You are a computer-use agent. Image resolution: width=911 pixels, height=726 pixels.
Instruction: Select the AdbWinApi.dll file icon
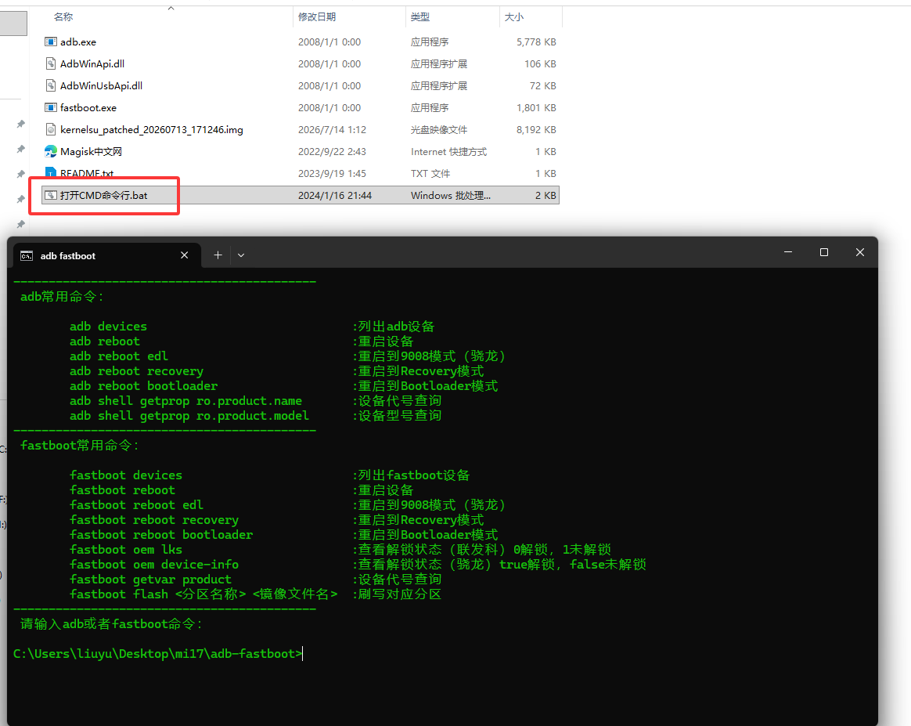[x=51, y=64]
